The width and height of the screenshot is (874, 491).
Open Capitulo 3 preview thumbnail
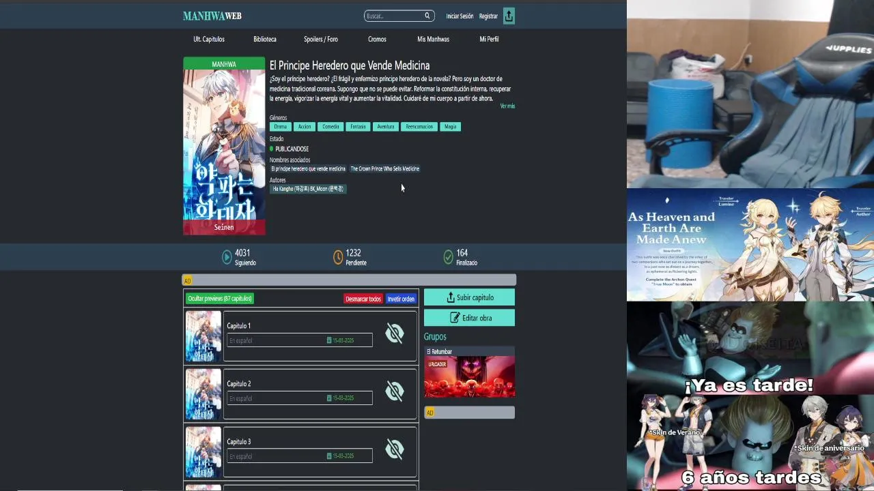203,452
